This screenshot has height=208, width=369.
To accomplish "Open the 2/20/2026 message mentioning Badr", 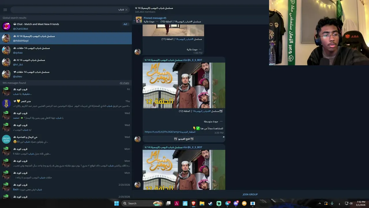I will coord(66,187).
